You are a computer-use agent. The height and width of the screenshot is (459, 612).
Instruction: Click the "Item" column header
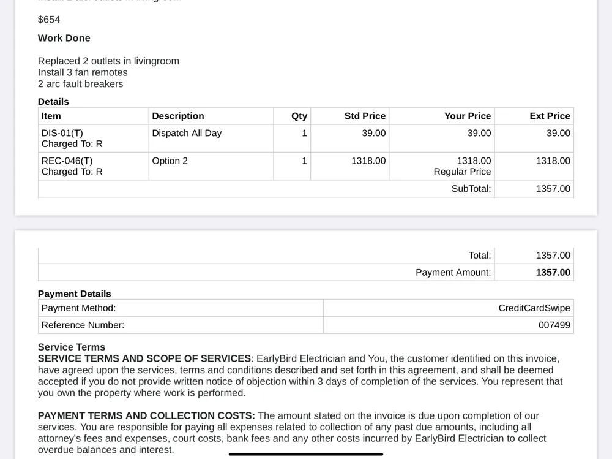[51, 116]
